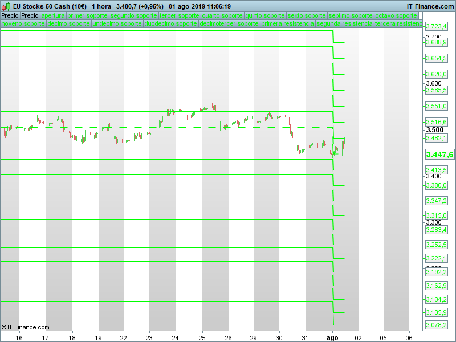Image resolution: width=456 pixels, height=342 pixels.
Task: Click date 16 on the time axis
Action: (19, 338)
